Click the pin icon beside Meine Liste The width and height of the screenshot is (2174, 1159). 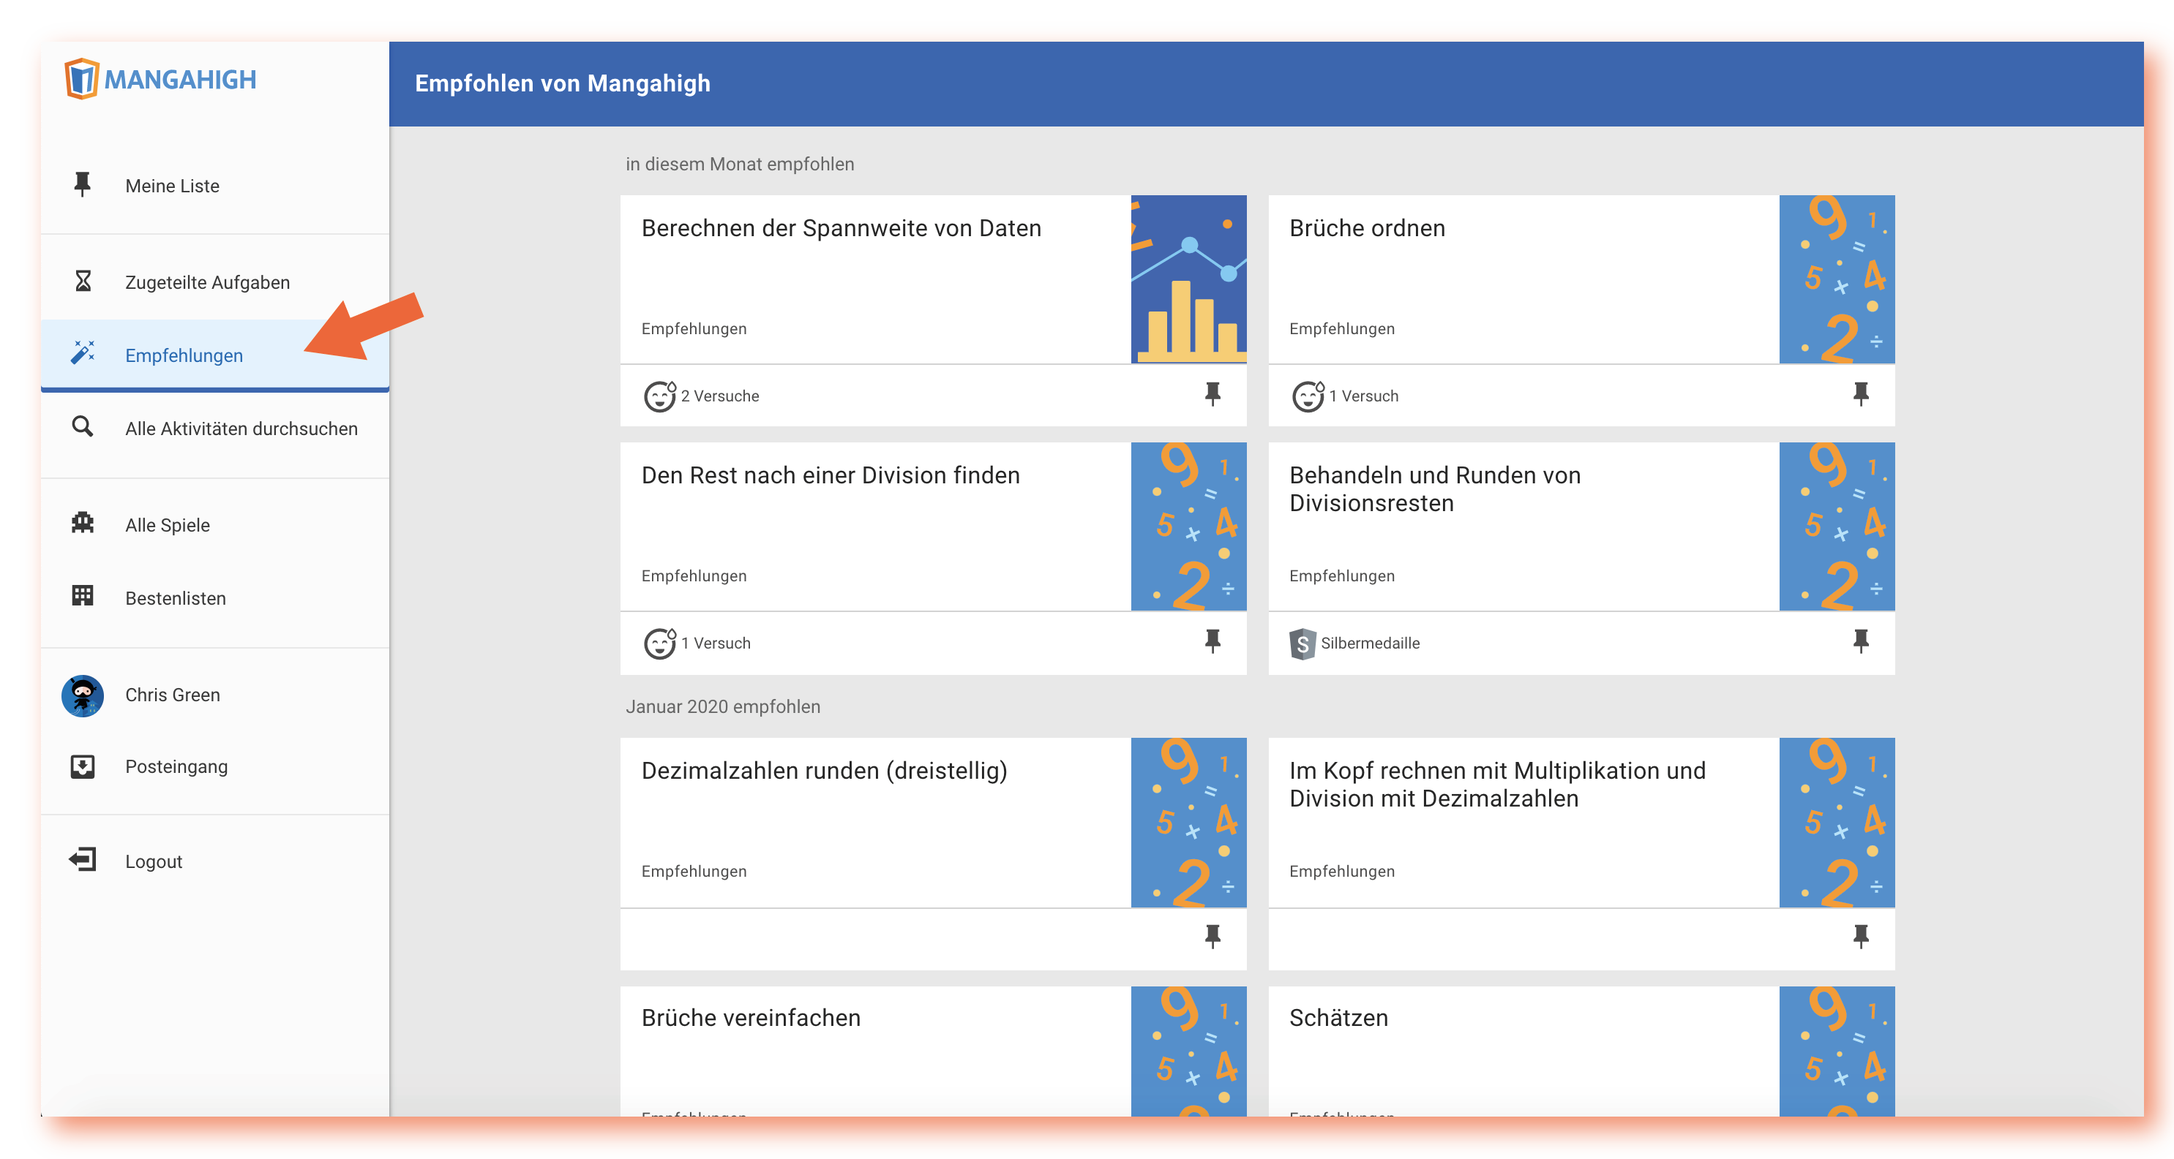click(82, 185)
